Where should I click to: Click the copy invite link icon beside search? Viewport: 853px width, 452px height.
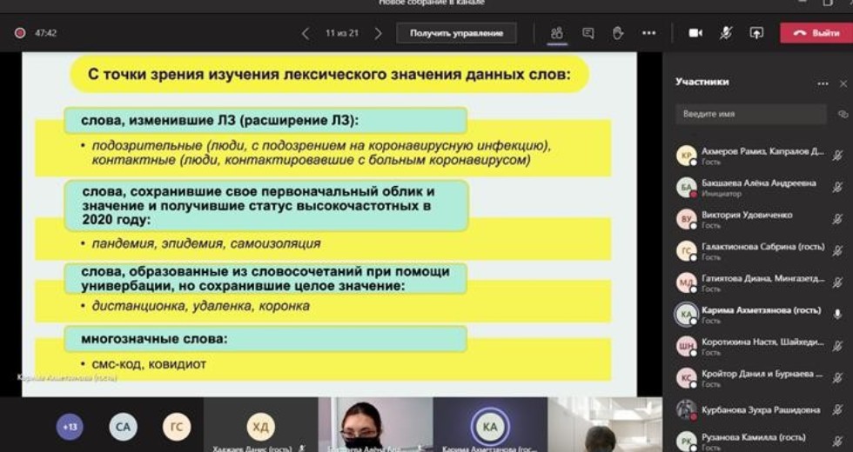842,114
